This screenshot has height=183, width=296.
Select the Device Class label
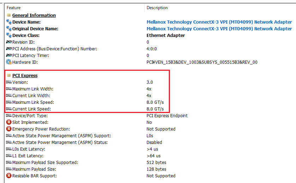click(x=26, y=35)
